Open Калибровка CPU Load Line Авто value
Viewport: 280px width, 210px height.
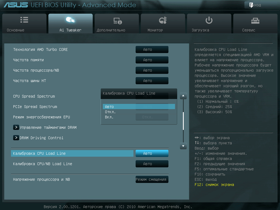click(x=152, y=153)
